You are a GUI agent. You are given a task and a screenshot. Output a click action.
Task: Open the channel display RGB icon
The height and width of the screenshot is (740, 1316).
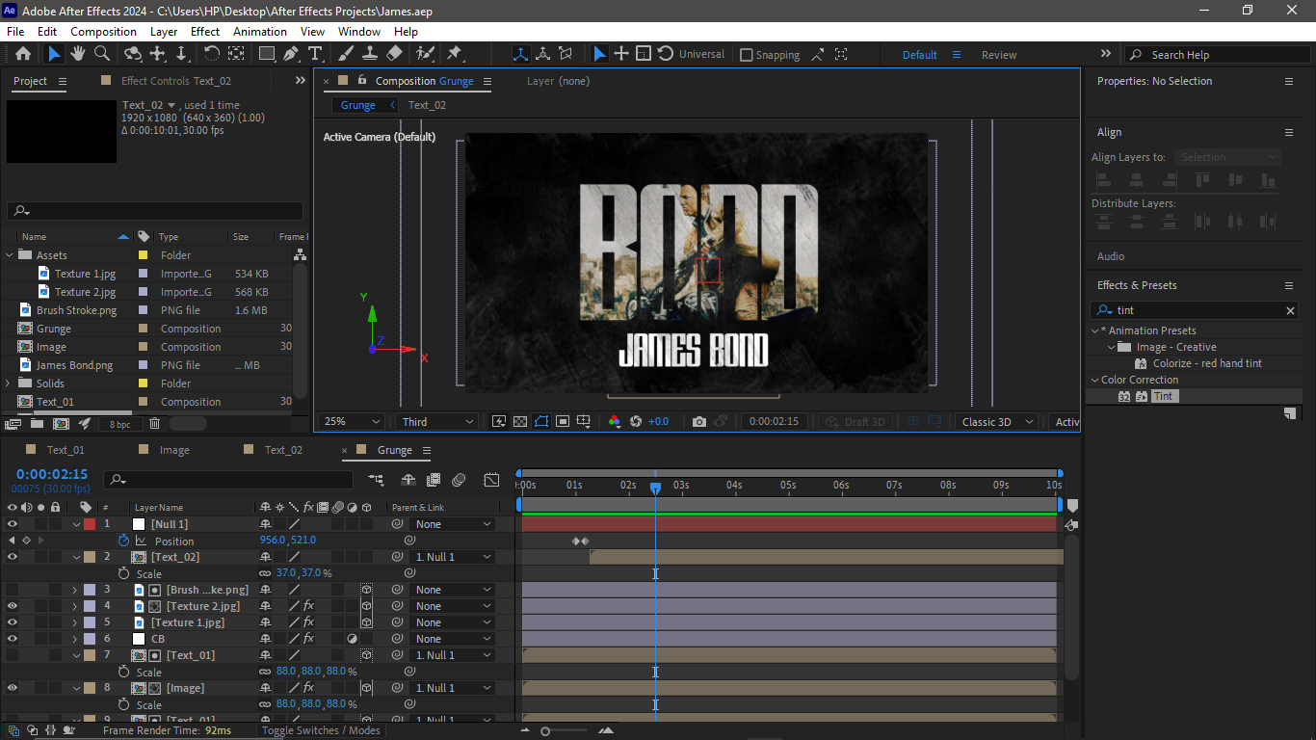point(615,422)
